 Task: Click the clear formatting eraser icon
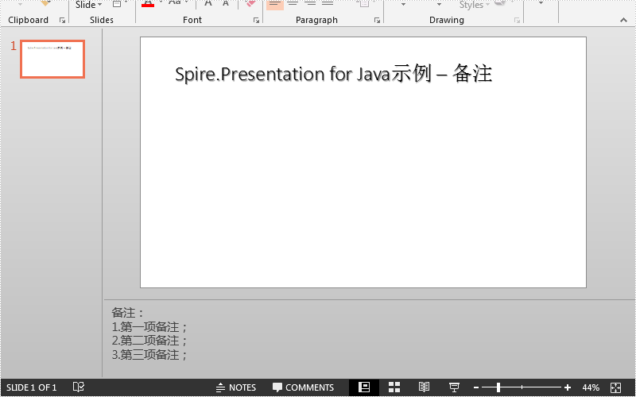click(250, 4)
